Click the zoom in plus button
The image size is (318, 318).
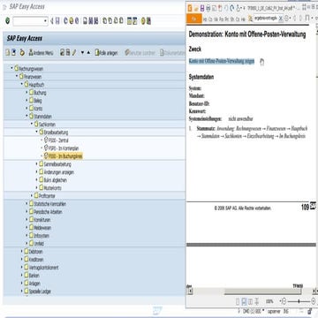(313, 301)
